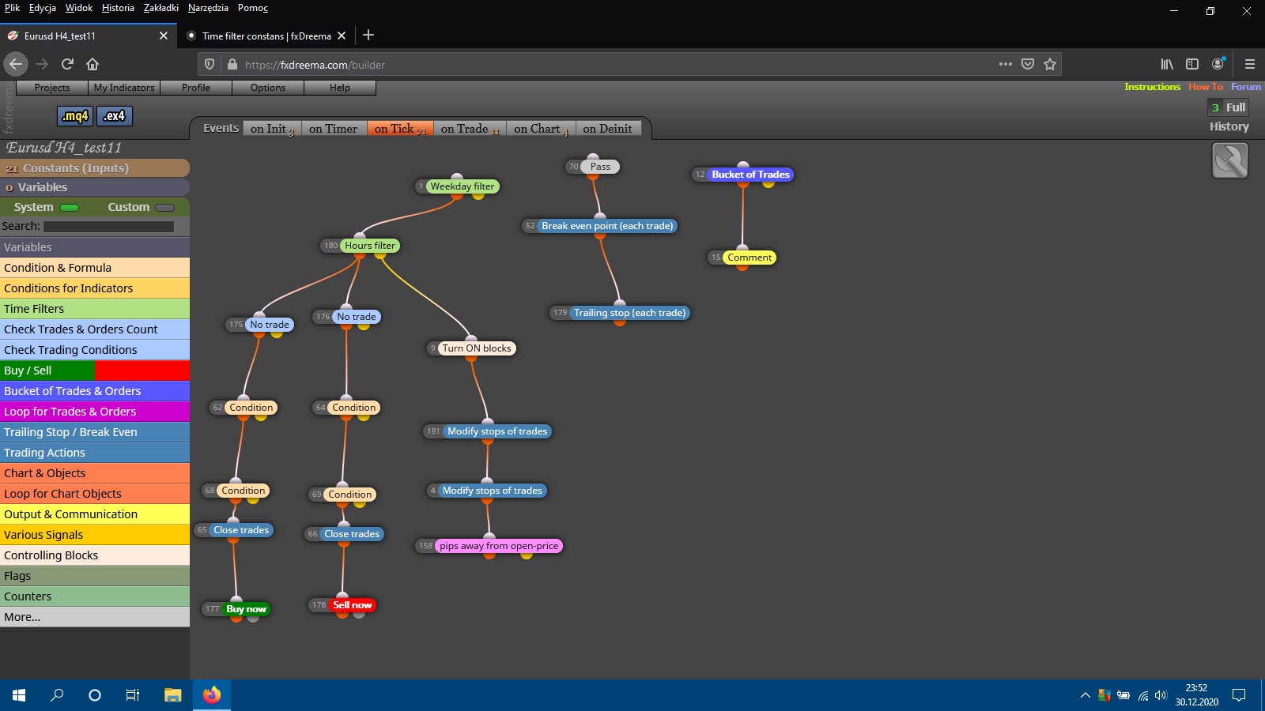Open File Explorer from the taskbar
The width and height of the screenshot is (1265, 711).
pyautogui.click(x=173, y=695)
